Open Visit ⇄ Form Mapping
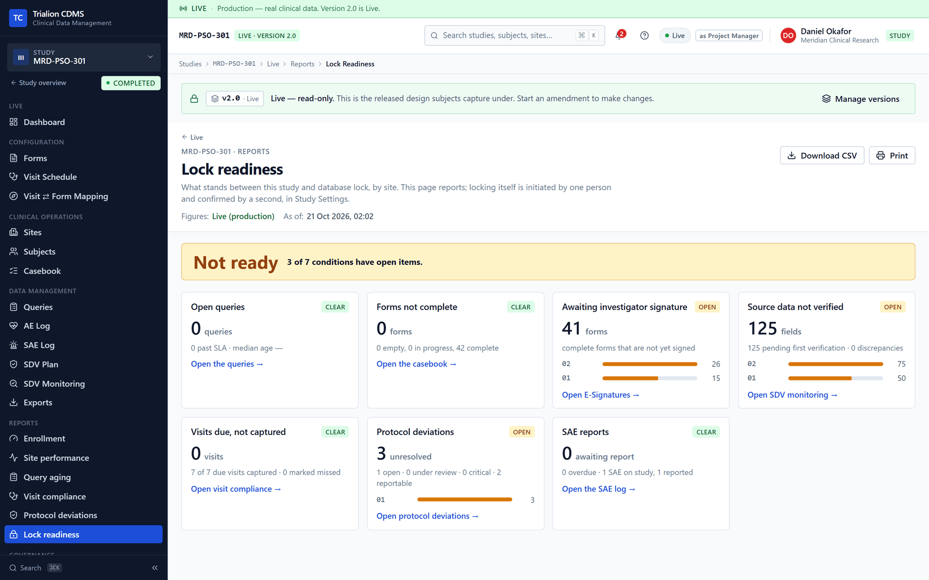Image resolution: width=929 pixels, height=580 pixels. coord(83,196)
